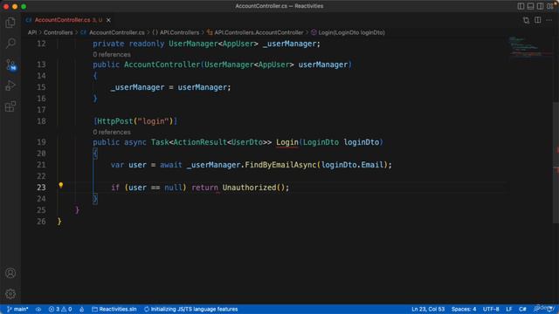Click the API breadcrumb segment
Image resolution: width=559 pixels, height=314 pixels.
click(x=32, y=32)
